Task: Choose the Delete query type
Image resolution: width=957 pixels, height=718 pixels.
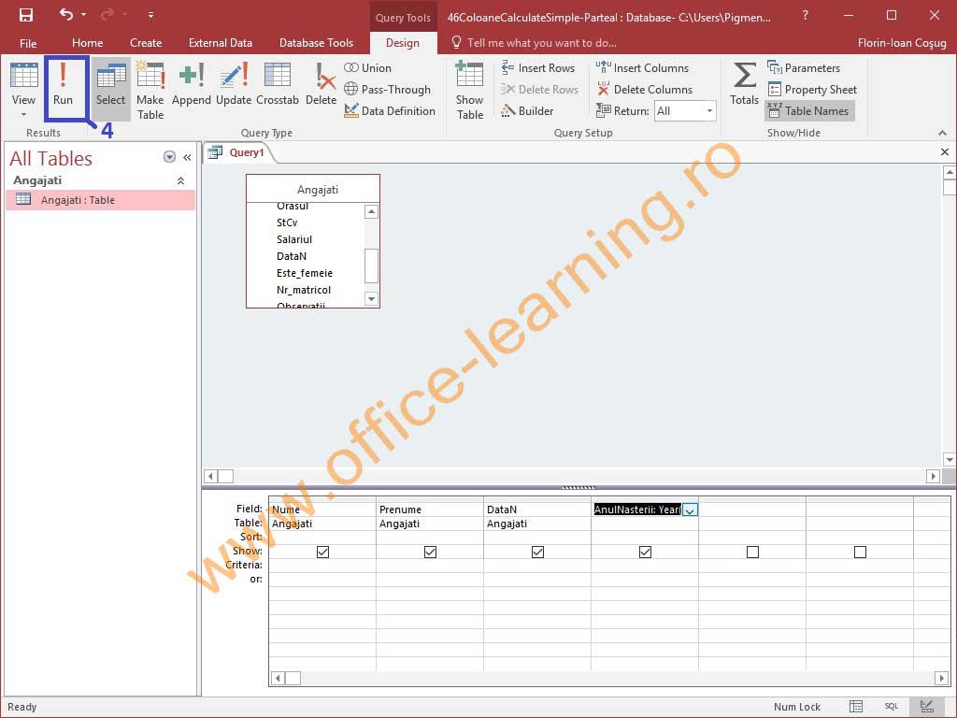Action: click(321, 85)
